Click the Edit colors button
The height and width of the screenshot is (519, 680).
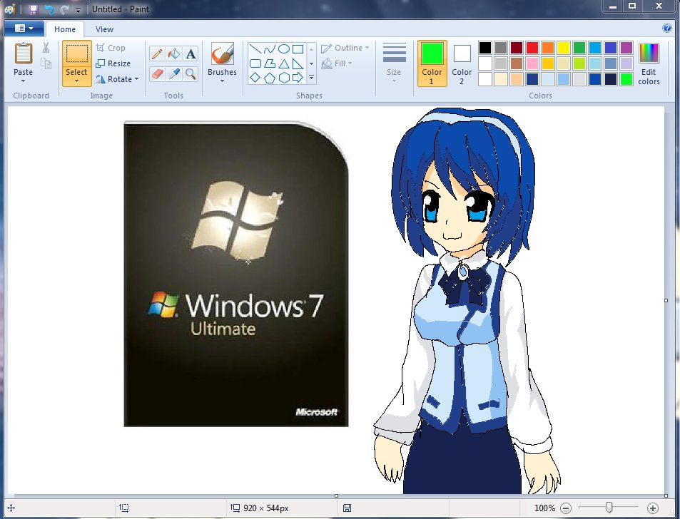(x=649, y=63)
